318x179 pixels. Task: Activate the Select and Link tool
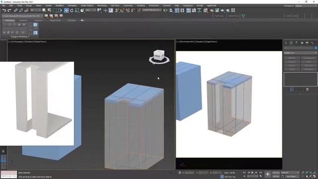[15, 10]
